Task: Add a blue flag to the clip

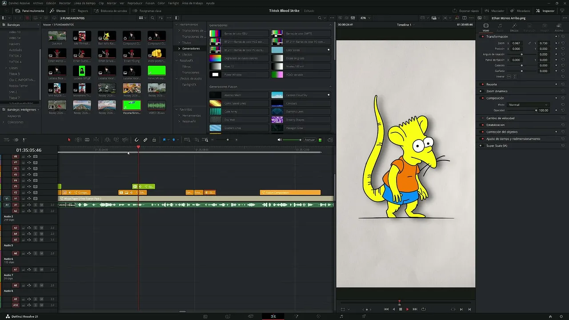Action: [x=164, y=140]
